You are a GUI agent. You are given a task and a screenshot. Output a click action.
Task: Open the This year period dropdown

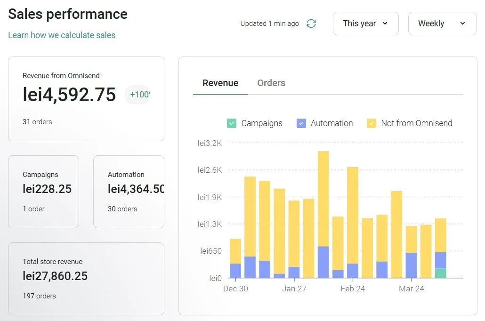click(365, 24)
